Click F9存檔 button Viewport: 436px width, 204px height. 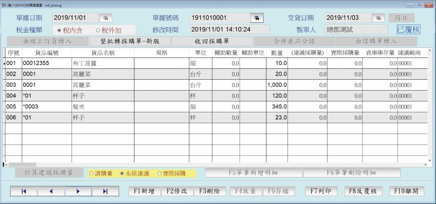pyautogui.click(x=278, y=191)
